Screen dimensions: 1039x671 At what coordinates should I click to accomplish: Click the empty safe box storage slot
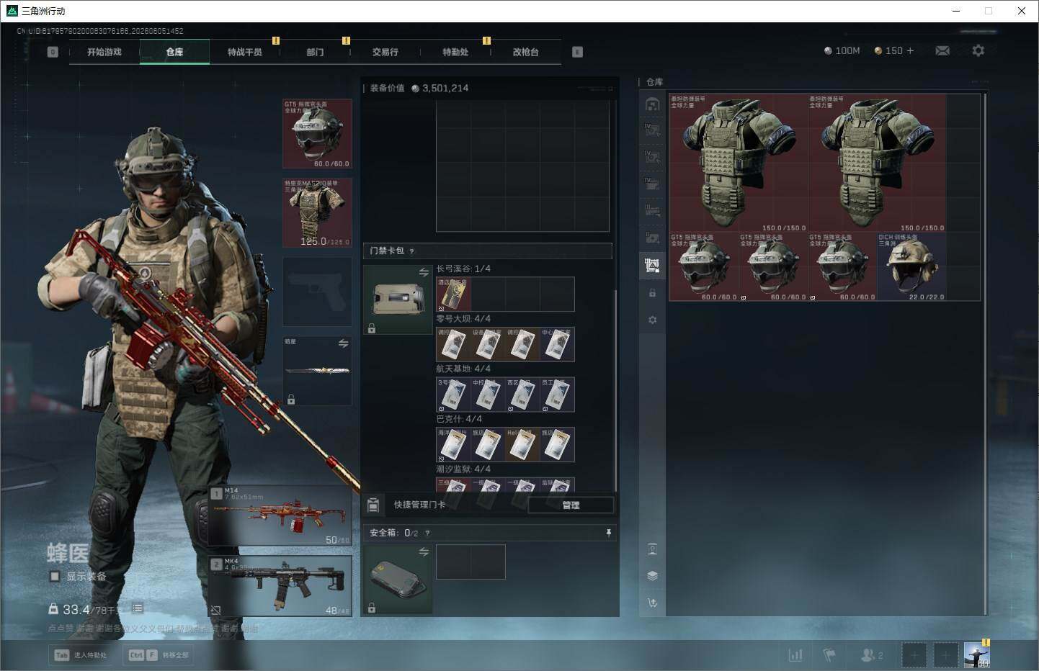point(471,562)
